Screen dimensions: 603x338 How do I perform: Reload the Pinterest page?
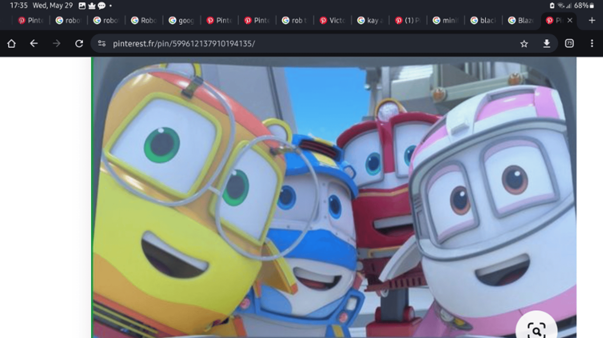coord(79,44)
